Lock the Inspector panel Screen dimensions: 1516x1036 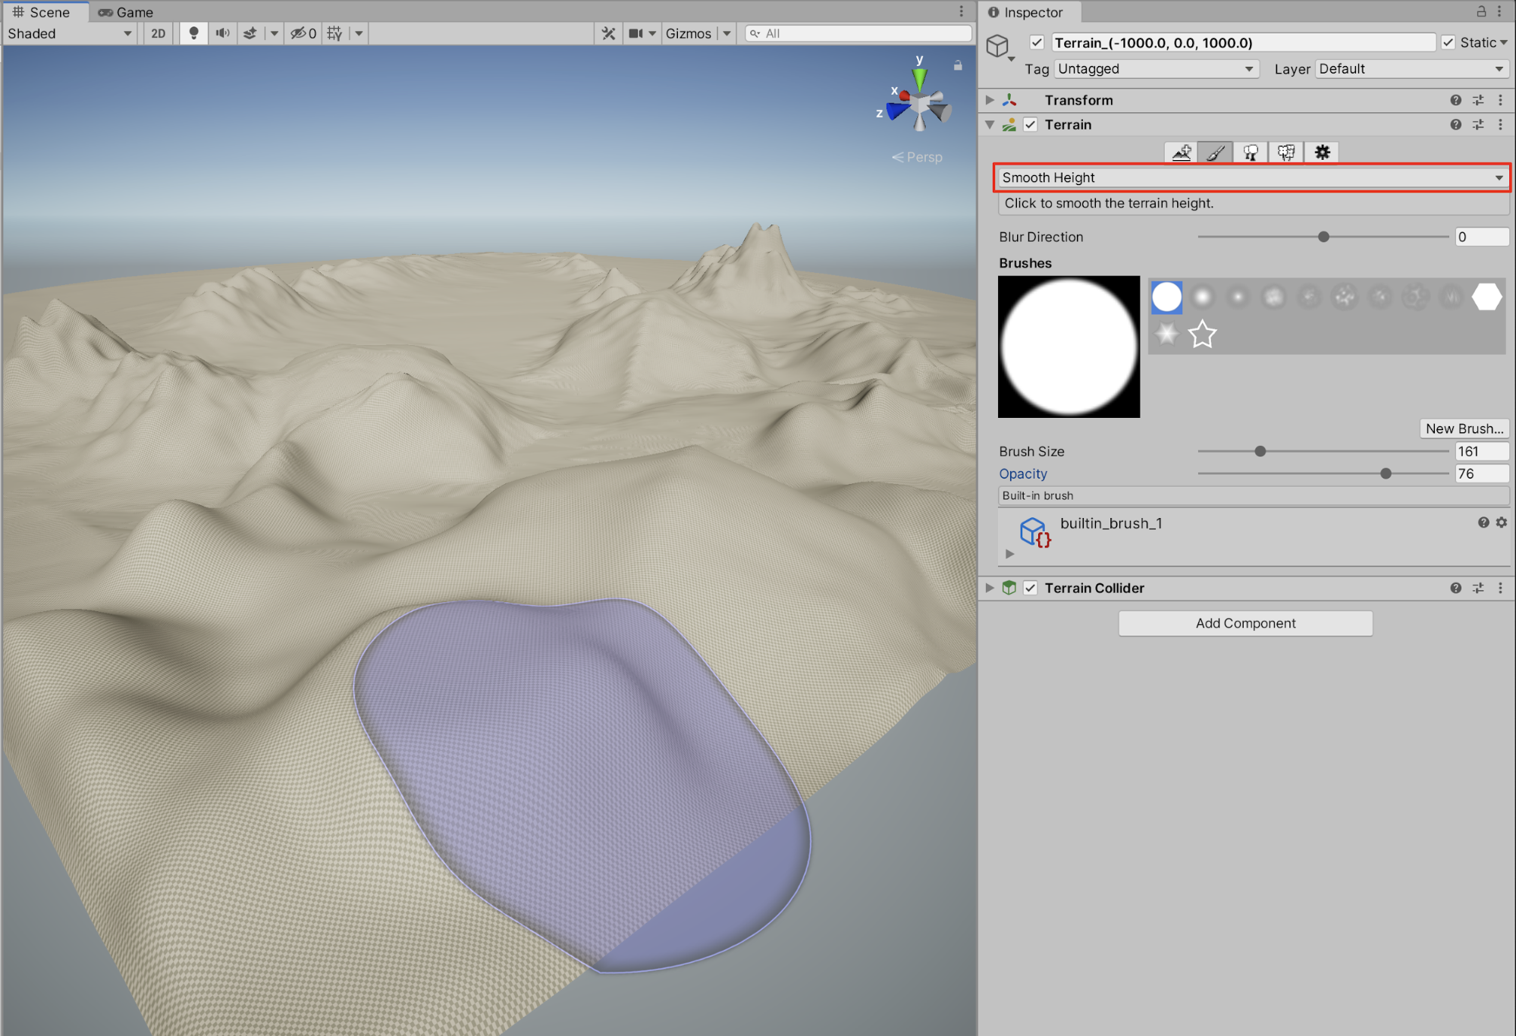click(x=1480, y=11)
